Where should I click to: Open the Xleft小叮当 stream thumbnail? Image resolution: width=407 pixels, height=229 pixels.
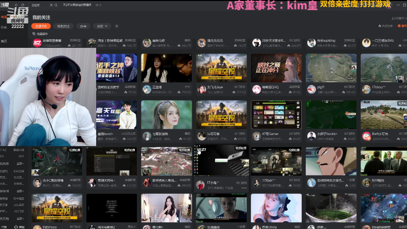pos(384,114)
